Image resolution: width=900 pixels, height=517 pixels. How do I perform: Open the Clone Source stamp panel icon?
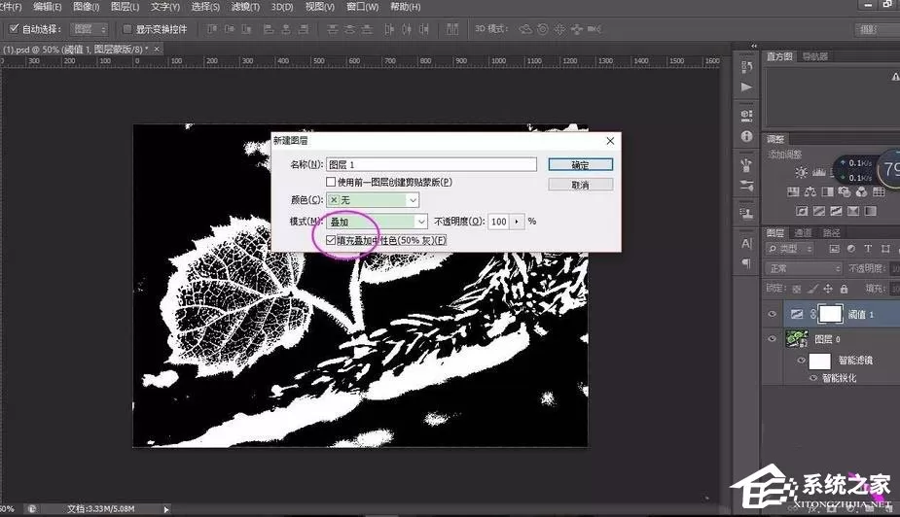pyautogui.click(x=746, y=214)
